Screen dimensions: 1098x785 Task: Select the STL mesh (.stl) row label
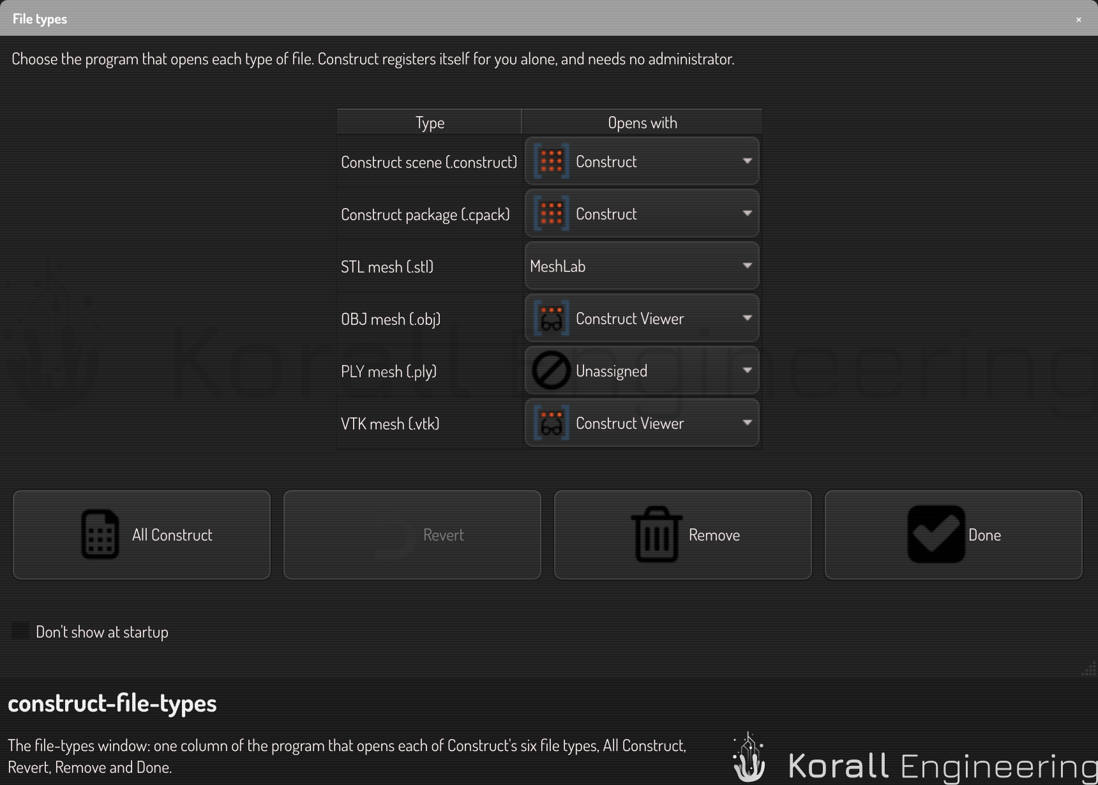(x=387, y=267)
